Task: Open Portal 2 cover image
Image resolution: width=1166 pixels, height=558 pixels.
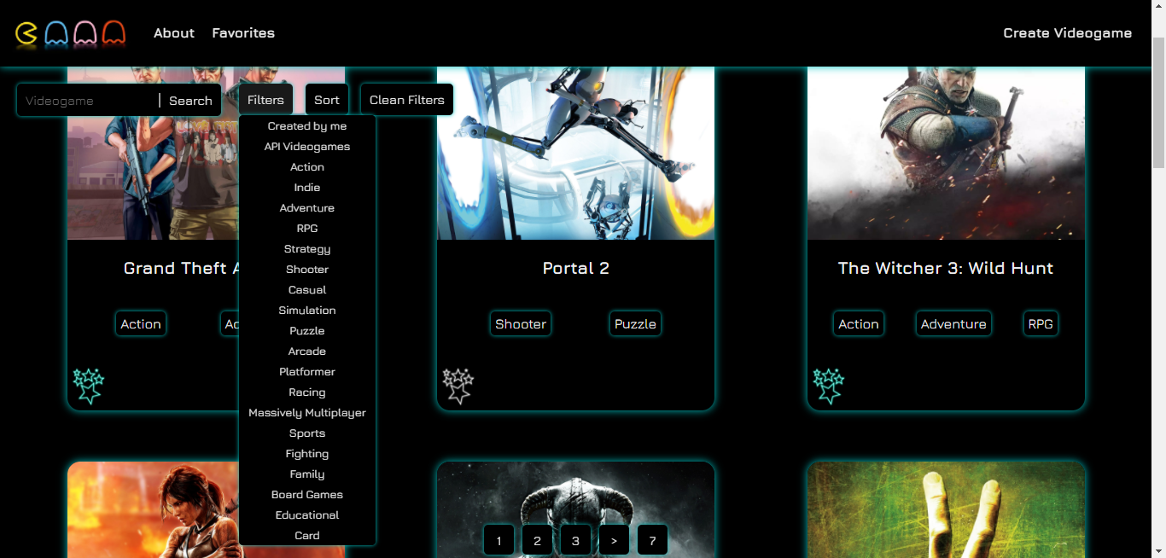Action: pos(575,154)
